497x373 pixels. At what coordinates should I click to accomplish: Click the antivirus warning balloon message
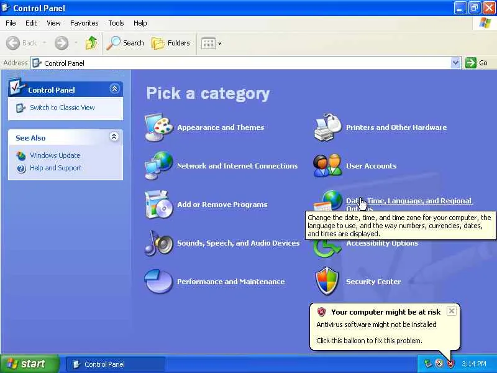[x=376, y=325]
